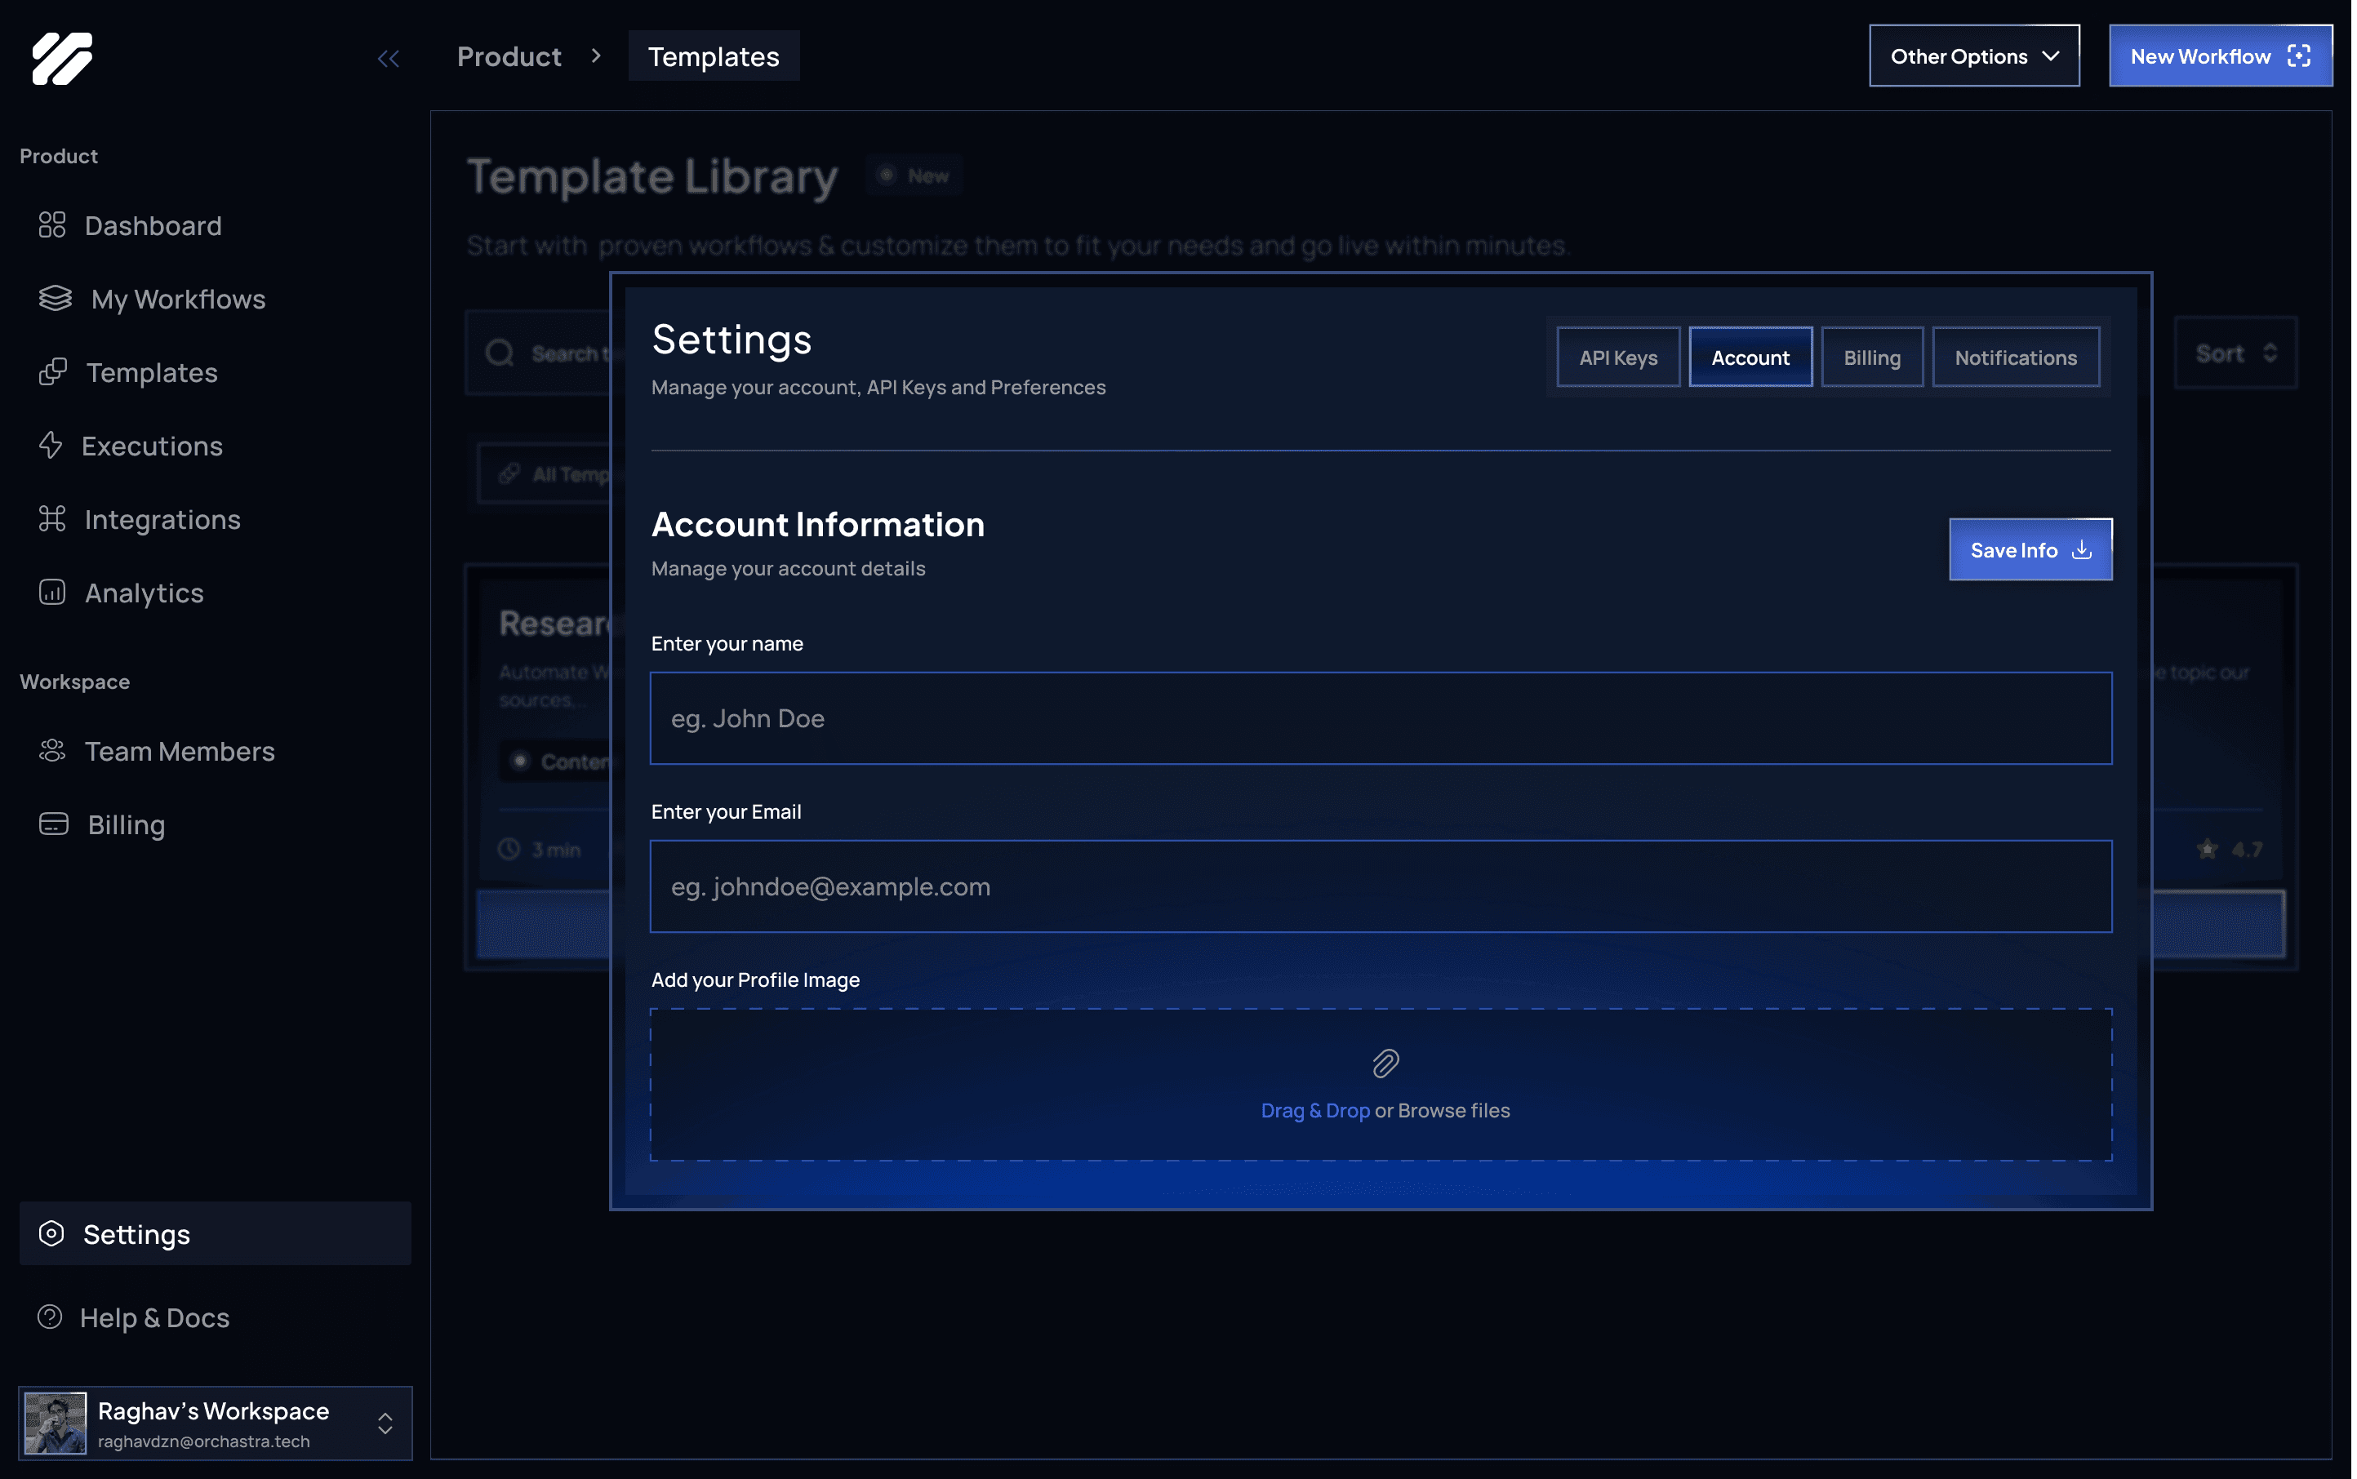Click the Integrations command icon
Viewport: 2357px width, 1479px height.
pos(52,518)
